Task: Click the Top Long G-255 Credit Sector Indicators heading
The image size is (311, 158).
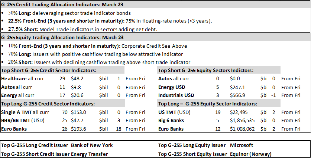Action: tap(48, 104)
